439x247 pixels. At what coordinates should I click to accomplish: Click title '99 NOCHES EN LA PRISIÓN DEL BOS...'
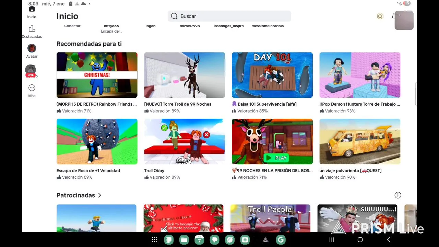click(272, 170)
